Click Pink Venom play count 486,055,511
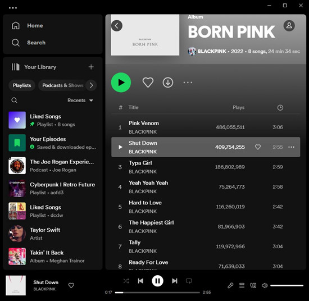Viewport: 309px width, 301px height. point(230,127)
